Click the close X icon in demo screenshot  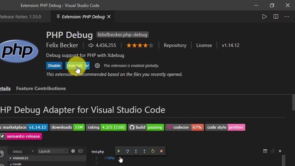click(x=280, y=151)
